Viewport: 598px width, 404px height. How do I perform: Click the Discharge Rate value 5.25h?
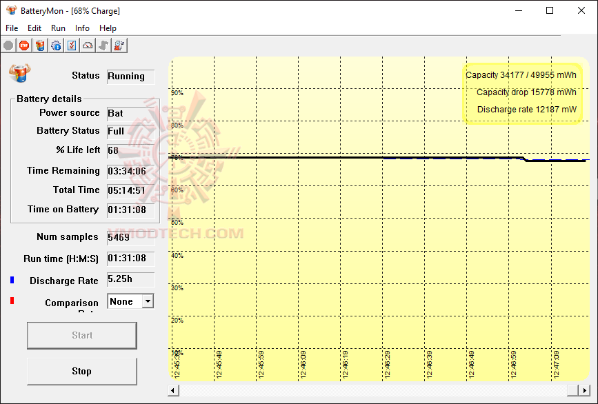click(131, 279)
